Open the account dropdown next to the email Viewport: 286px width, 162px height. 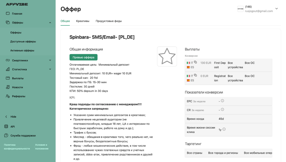point(277,9)
